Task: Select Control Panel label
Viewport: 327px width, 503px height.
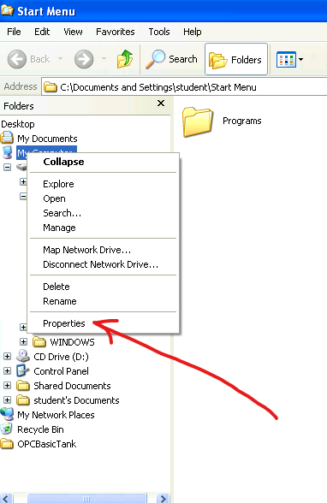Action: (61, 371)
